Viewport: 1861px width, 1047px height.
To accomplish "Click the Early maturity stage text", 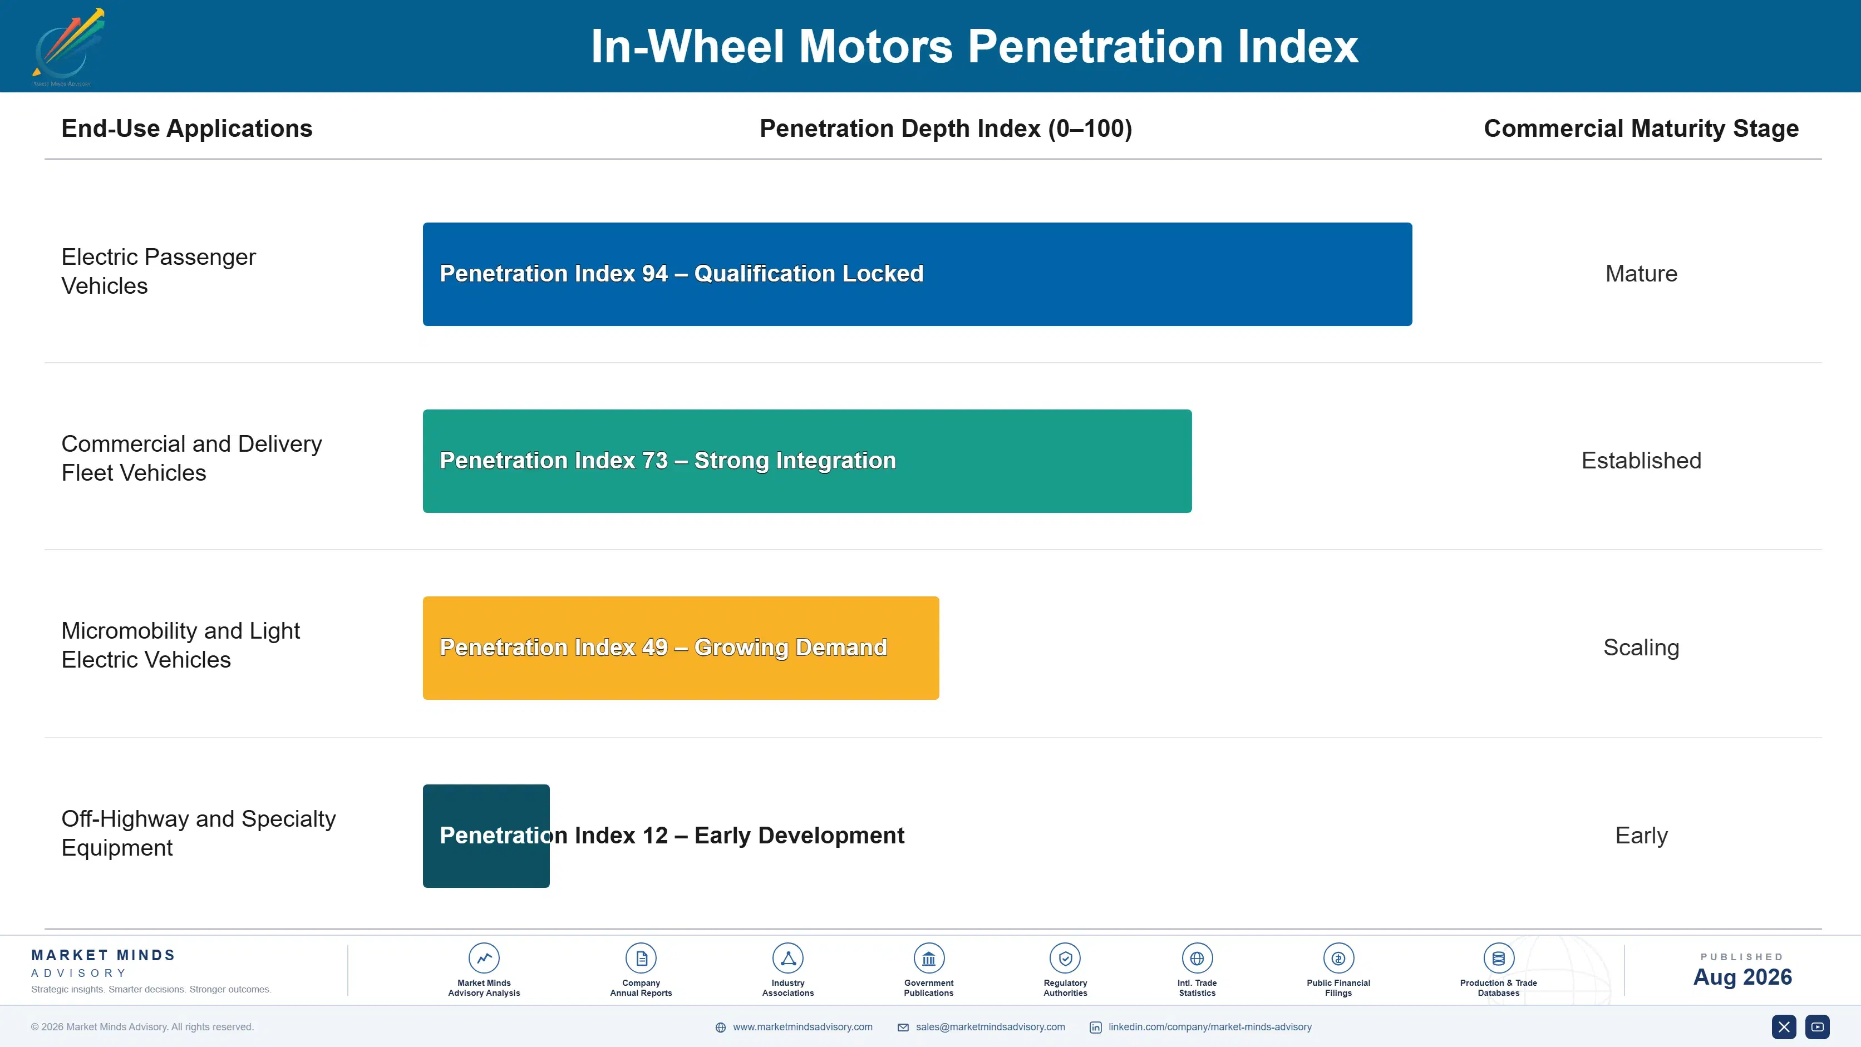I will (x=1641, y=836).
